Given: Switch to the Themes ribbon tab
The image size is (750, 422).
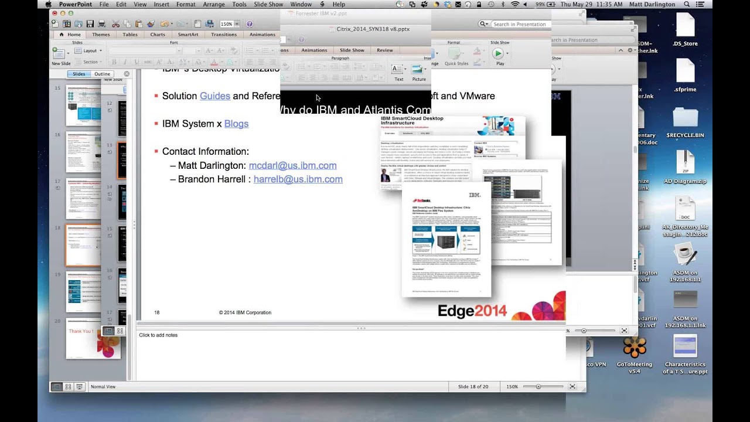Looking at the screenshot, I should point(101,35).
